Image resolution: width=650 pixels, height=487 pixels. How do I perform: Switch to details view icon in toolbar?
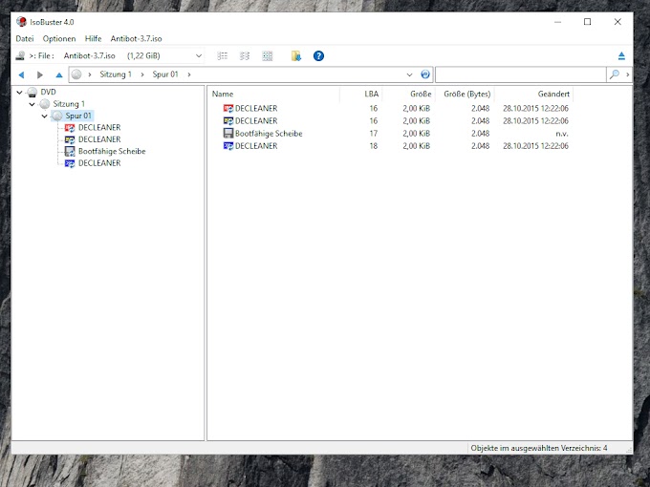point(245,56)
